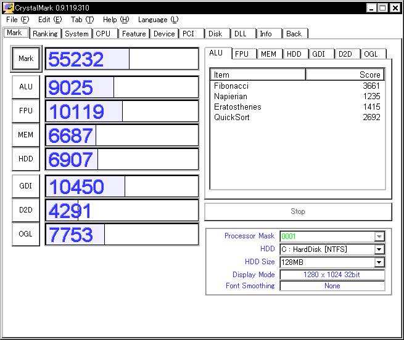Expand the HDD drive dropdown arrow

(379, 249)
